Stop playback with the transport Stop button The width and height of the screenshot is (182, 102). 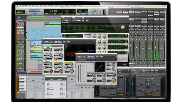91,11
